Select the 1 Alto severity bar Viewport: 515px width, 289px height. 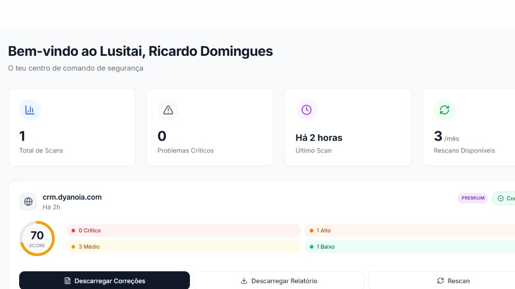point(409,230)
